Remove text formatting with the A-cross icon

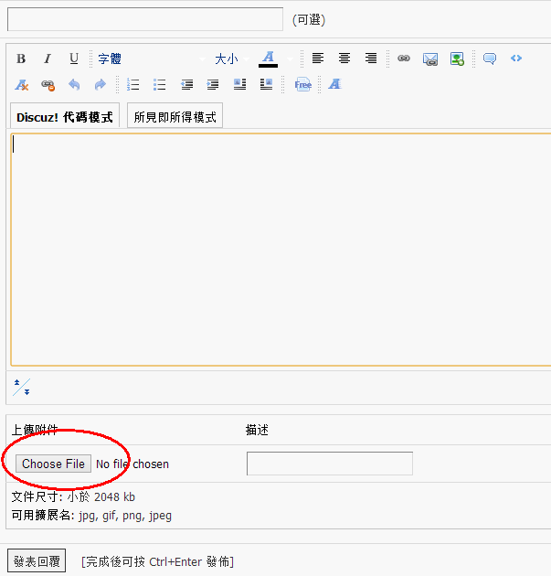click(x=22, y=85)
